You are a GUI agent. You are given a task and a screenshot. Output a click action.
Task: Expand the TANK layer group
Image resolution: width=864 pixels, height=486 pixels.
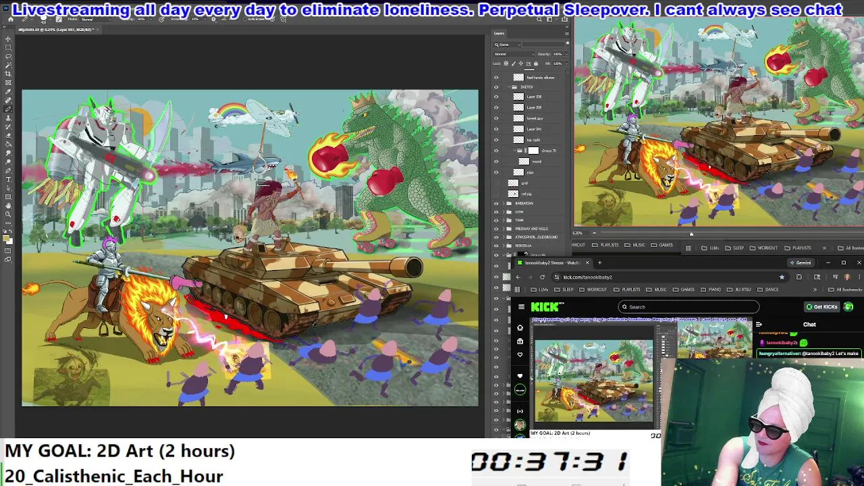pyautogui.click(x=504, y=220)
